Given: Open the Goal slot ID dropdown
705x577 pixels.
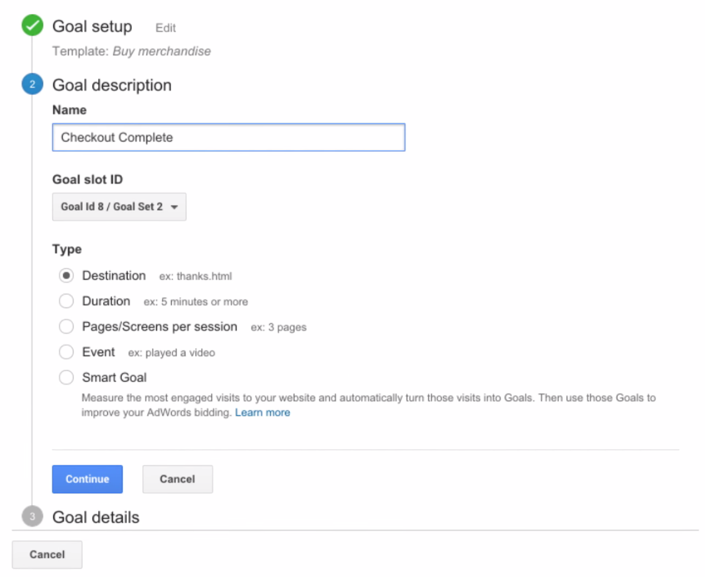Looking at the screenshot, I should coord(119,207).
